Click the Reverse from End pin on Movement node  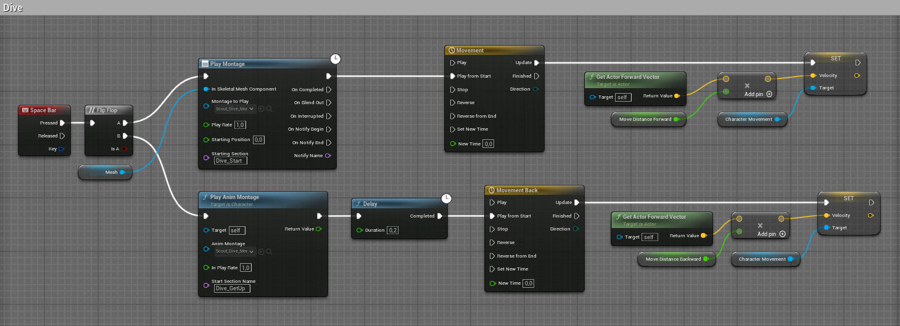[453, 116]
